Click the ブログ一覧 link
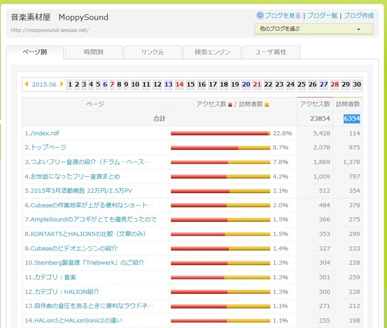 (x=322, y=15)
